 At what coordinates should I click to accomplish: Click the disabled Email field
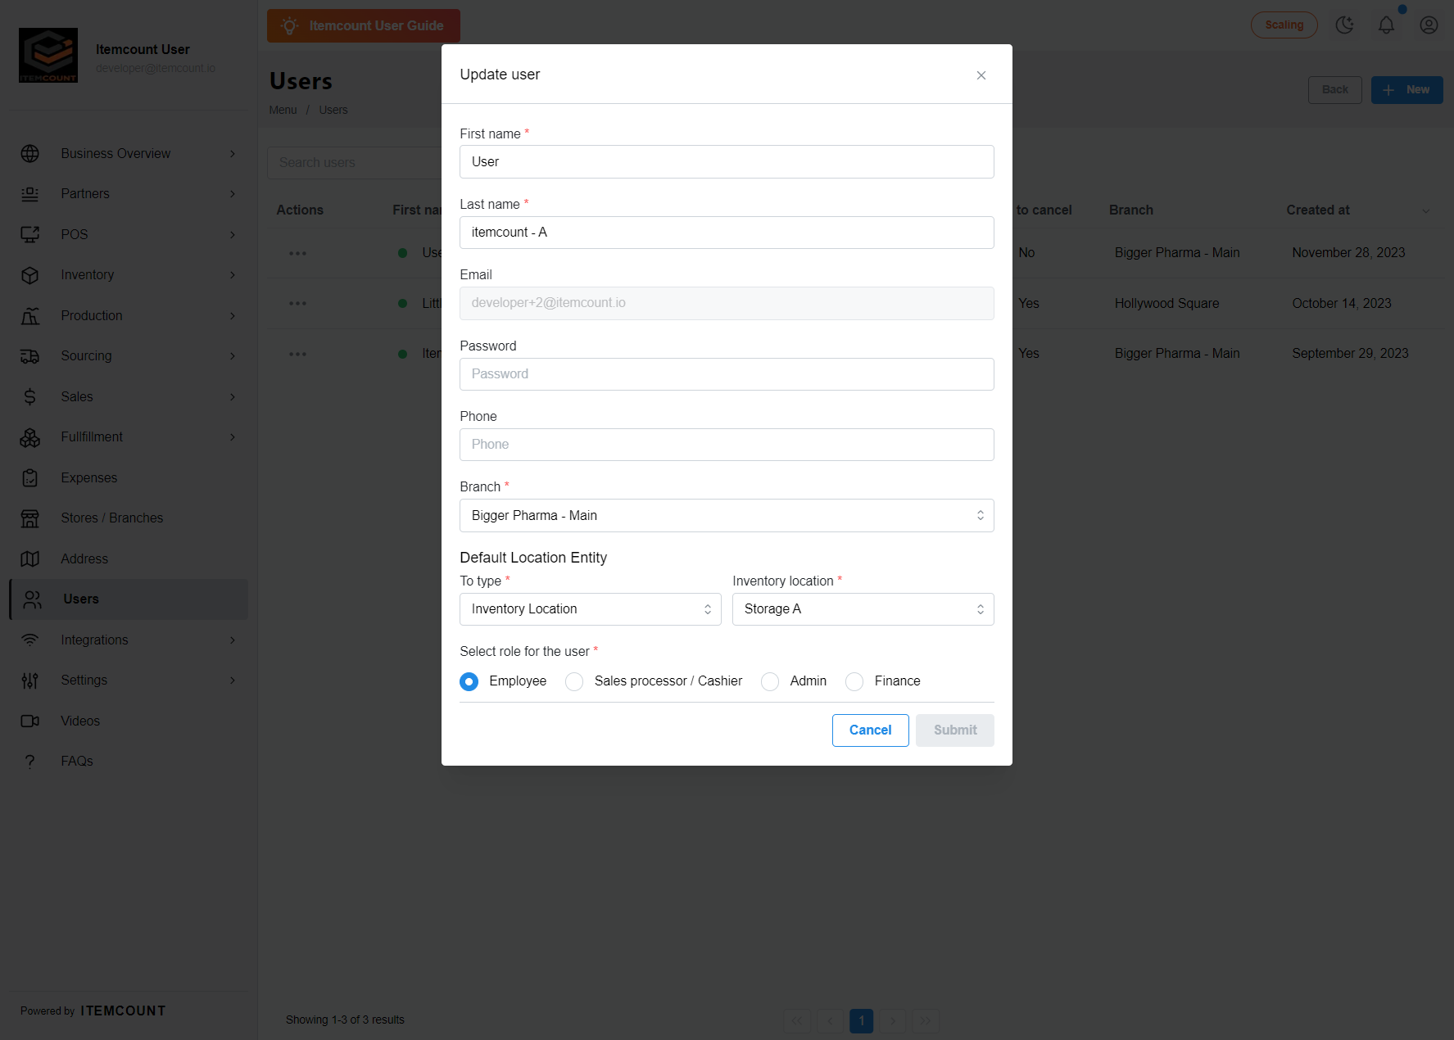tap(727, 303)
